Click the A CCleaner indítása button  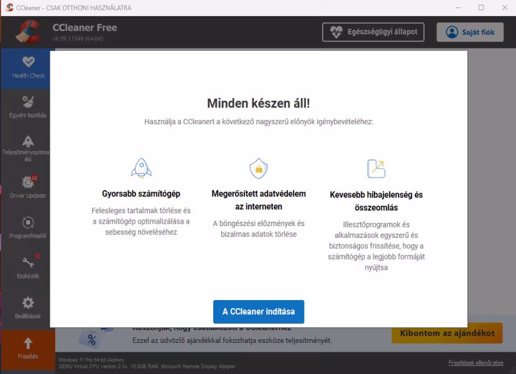[x=259, y=311]
